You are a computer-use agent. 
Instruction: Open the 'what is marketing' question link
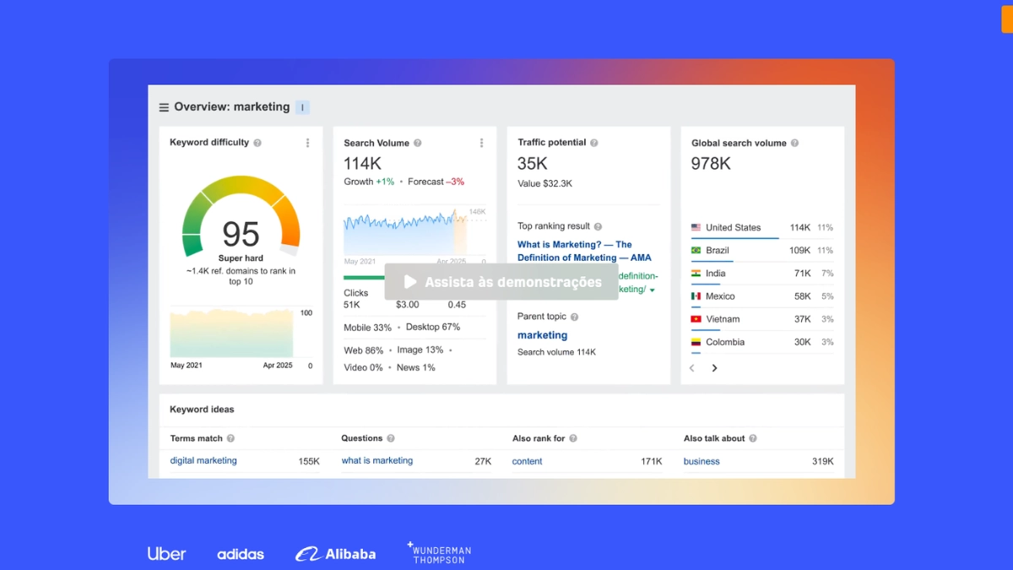(377, 461)
